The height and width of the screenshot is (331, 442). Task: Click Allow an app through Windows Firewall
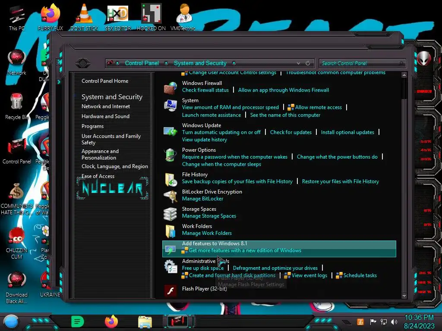tap(283, 90)
